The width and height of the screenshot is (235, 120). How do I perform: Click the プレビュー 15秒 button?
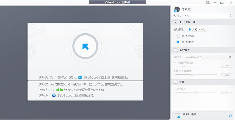click(197, 30)
